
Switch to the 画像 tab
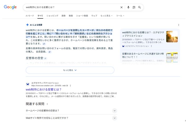pos(63,16)
